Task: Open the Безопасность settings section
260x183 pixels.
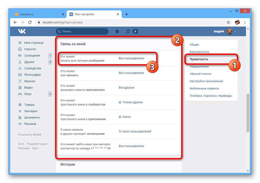Action: (199, 52)
